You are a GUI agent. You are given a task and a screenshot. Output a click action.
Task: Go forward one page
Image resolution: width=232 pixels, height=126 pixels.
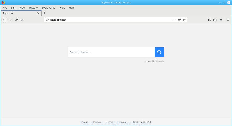[x=10, y=20]
